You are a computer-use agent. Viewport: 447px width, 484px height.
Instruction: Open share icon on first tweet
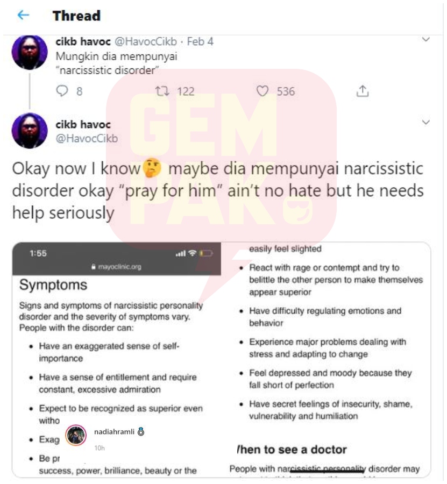click(363, 91)
